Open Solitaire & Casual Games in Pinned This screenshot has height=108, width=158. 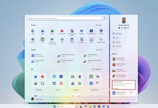52,41
